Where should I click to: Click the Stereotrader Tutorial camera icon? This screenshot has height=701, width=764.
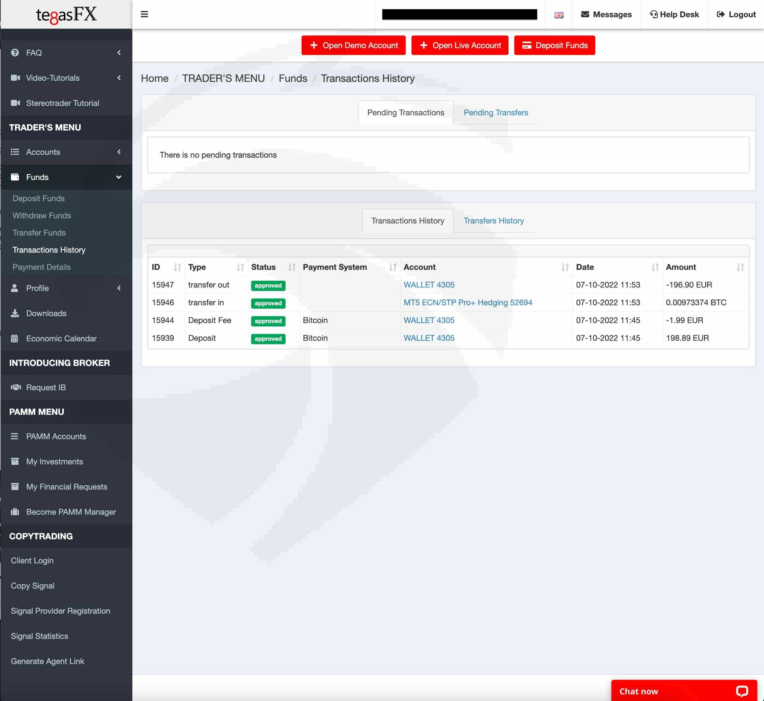point(16,103)
